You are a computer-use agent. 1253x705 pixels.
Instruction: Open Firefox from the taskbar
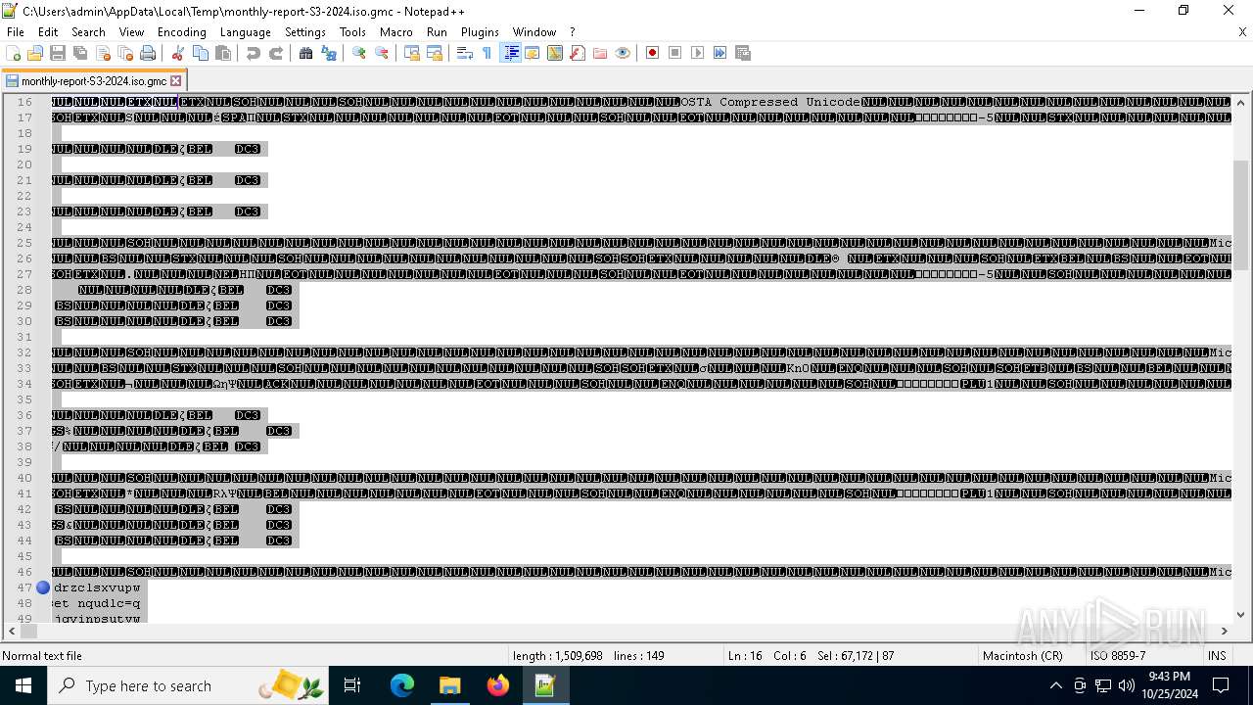(498, 685)
